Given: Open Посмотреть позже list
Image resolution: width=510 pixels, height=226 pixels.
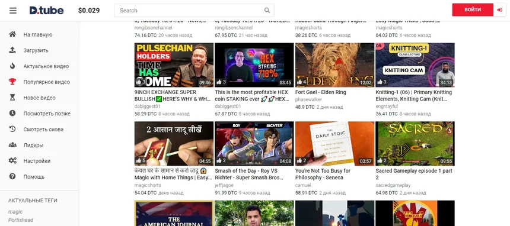Looking at the screenshot, I should click(x=47, y=114).
